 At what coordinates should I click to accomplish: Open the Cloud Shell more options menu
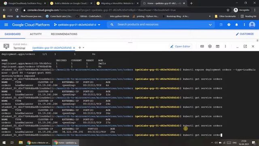click(x=225, y=46)
